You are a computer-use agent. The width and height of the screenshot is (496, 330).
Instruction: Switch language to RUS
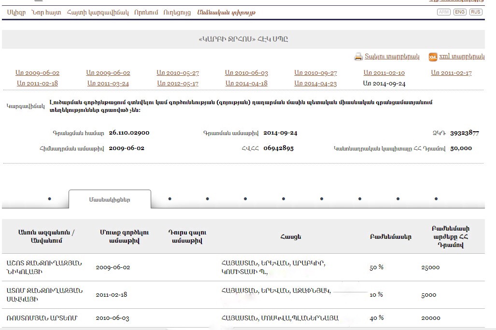pyautogui.click(x=476, y=12)
